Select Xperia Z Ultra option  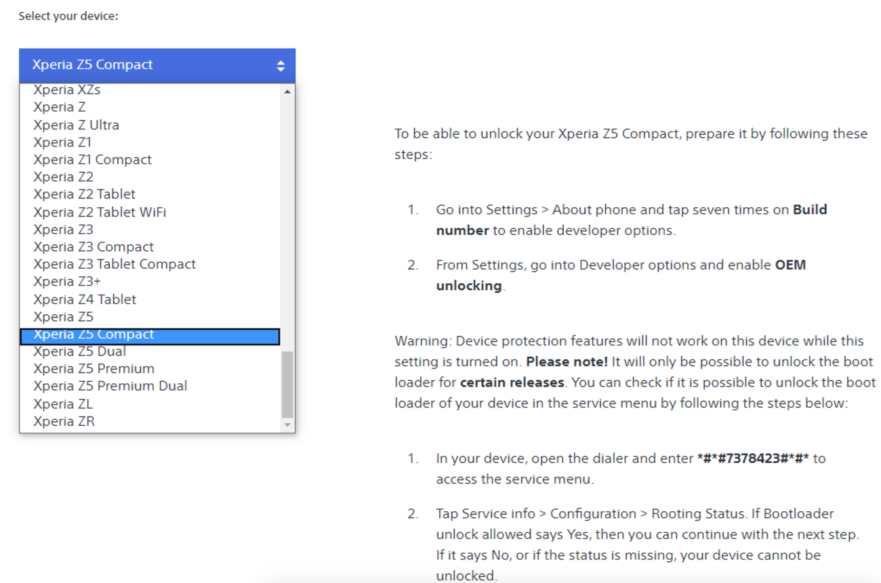point(150,125)
